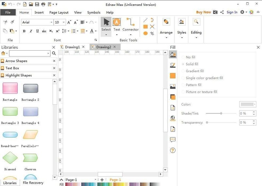Open the File Recovery panel tab
Image resolution: width=262 pixels, height=186 pixels.
(x=33, y=183)
